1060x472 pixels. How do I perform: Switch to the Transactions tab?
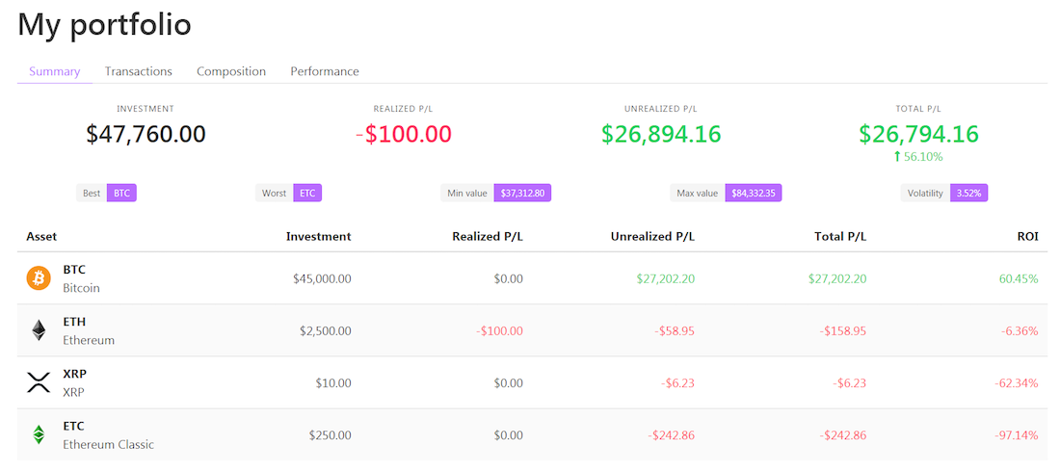(x=139, y=71)
